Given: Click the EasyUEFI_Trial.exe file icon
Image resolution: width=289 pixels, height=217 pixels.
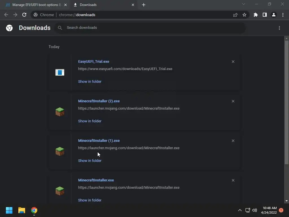Looking at the screenshot, I should pos(60,72).
